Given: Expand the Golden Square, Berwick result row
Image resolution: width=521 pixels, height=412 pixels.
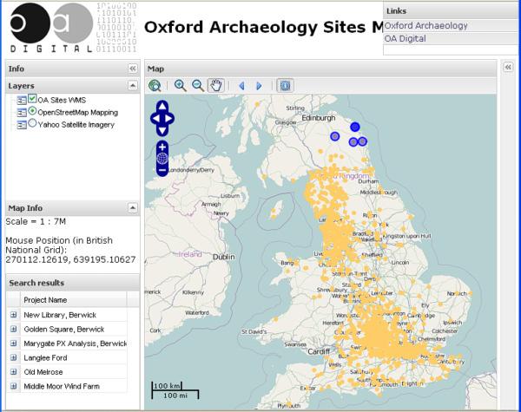Looking at the screenshot, I should 13,329.
